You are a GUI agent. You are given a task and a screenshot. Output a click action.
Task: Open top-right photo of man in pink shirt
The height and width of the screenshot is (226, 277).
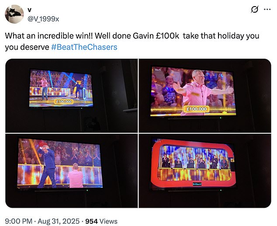[205, 95]
